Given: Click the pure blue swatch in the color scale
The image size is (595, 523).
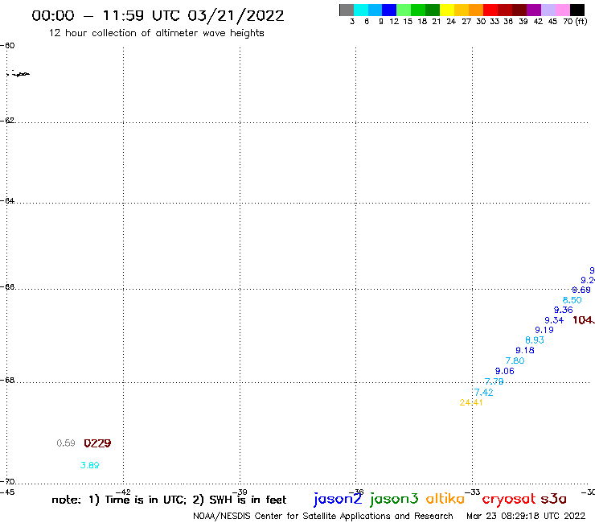Looking at the screenshot, I should tap(390, 10).
